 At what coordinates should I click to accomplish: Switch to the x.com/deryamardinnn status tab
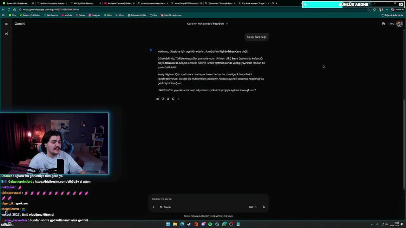pyautogui.click(x=153, y=3)
